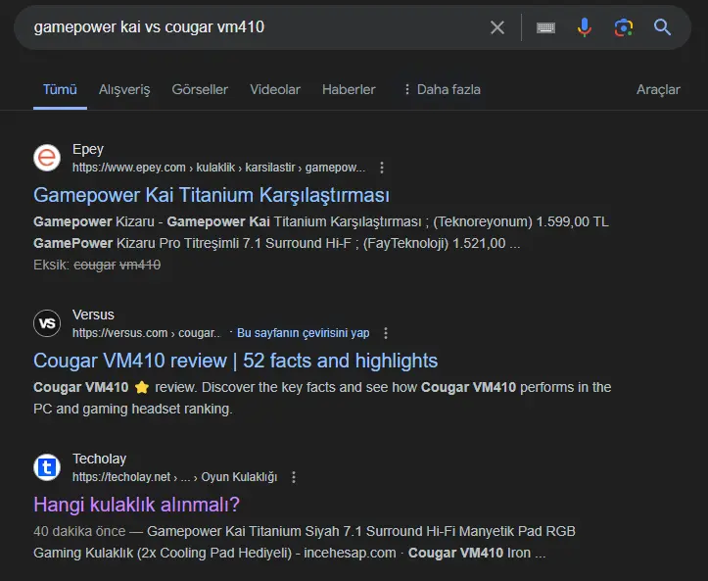Click the "(FayTeknoloji) 1.521,00" price text
Image resolution: width=708 pixels, height=581 pixels.
tap(435, 244)
